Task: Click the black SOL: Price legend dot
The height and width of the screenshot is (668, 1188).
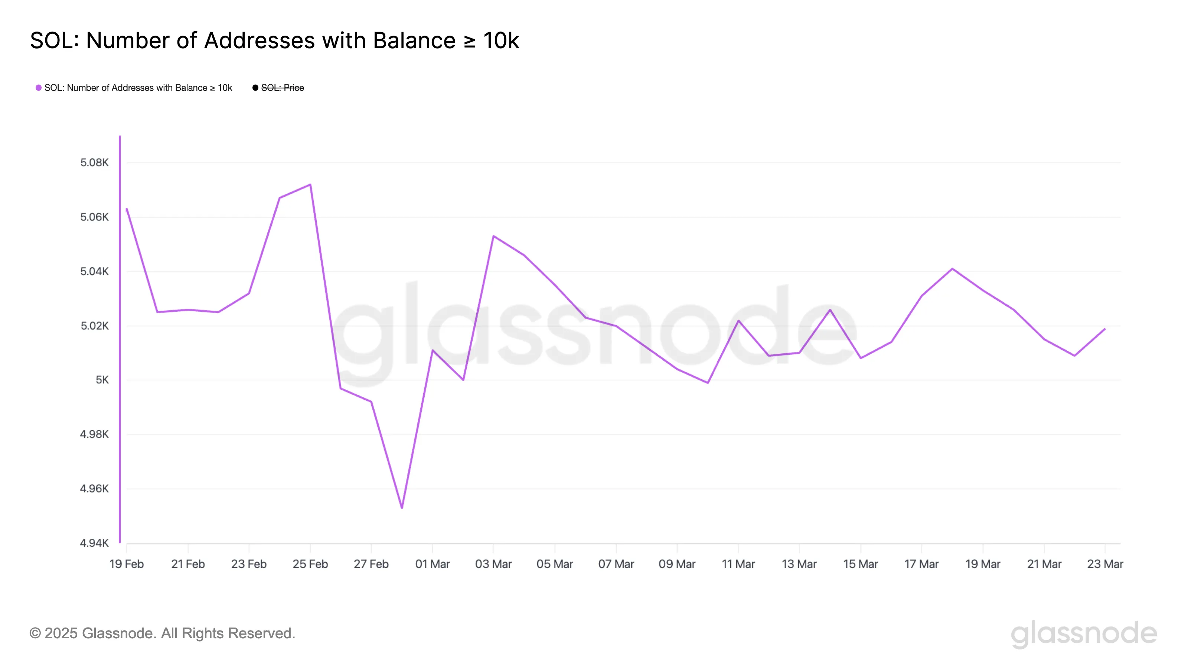Action: click(x=255, y=88)
